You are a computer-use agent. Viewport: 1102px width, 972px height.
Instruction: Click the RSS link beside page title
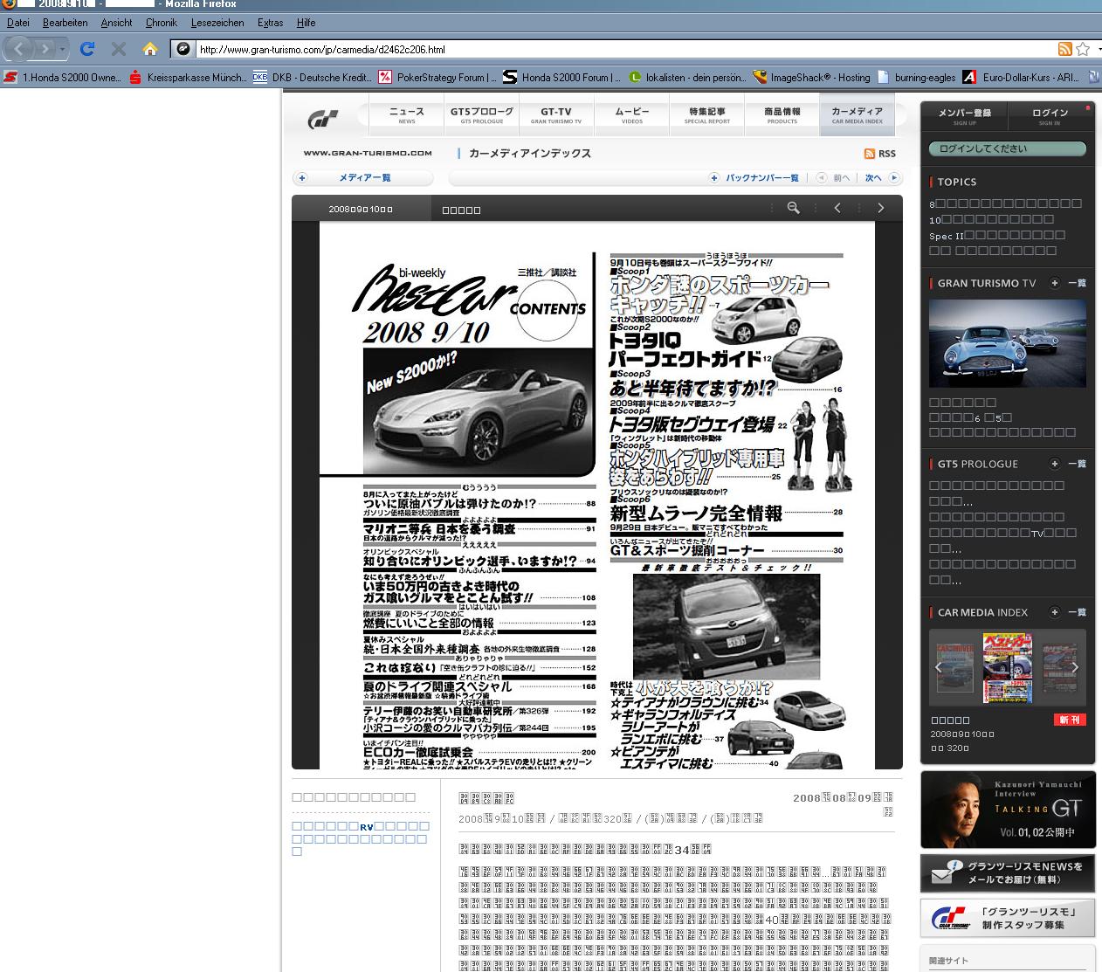[x=880, y=154]
